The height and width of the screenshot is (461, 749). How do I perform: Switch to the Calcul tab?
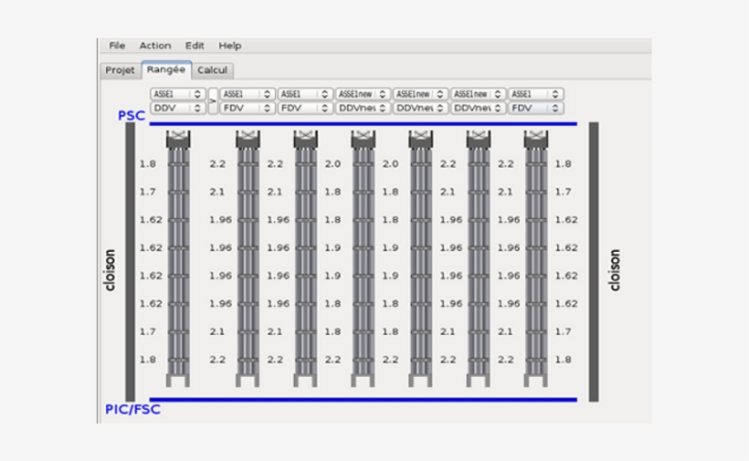pos(213,70)
